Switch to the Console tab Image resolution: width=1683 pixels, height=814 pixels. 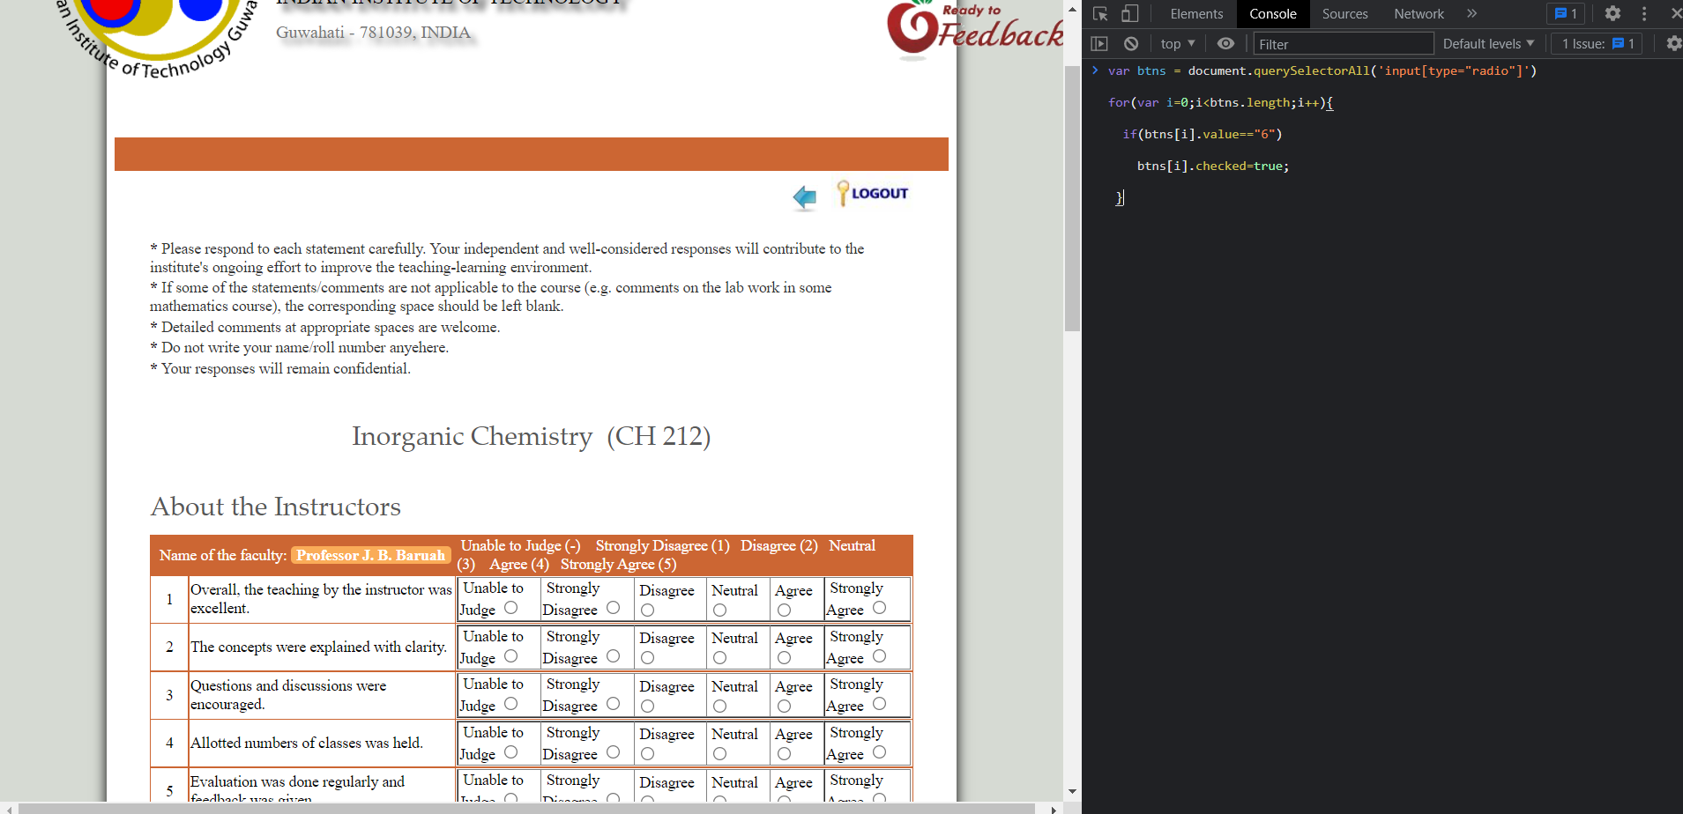(x=1273, y=13)
